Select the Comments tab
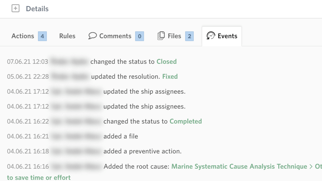 point(116,36)
